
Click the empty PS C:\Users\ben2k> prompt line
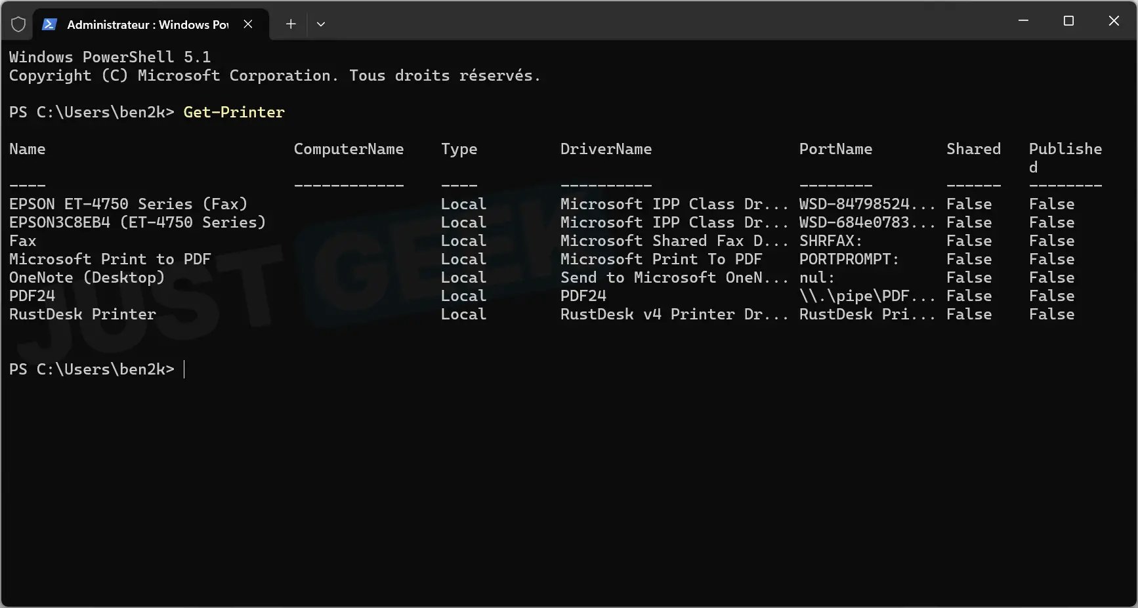[92, 369]
